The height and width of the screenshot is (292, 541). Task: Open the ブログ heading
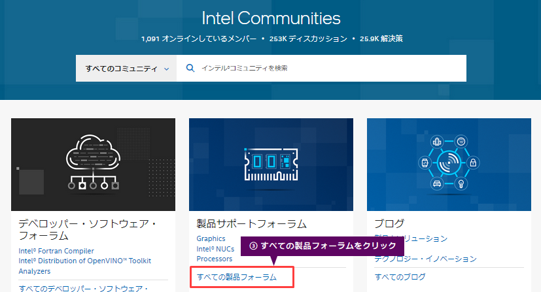389,224
